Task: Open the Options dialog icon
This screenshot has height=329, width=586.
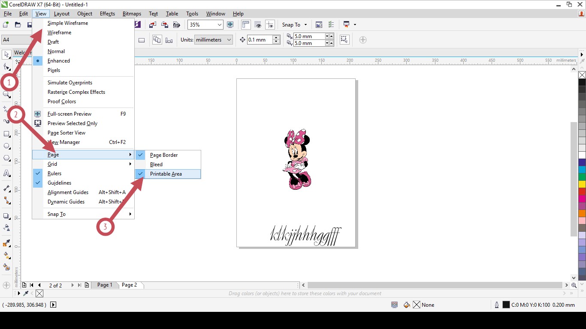Action: 331,25
